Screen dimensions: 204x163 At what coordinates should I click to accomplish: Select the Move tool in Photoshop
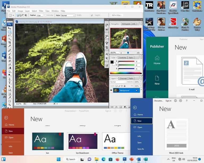click(10, 28)
